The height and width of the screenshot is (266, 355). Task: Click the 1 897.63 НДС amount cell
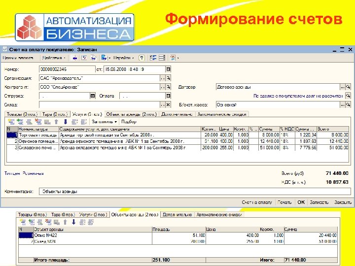point(306,141)
